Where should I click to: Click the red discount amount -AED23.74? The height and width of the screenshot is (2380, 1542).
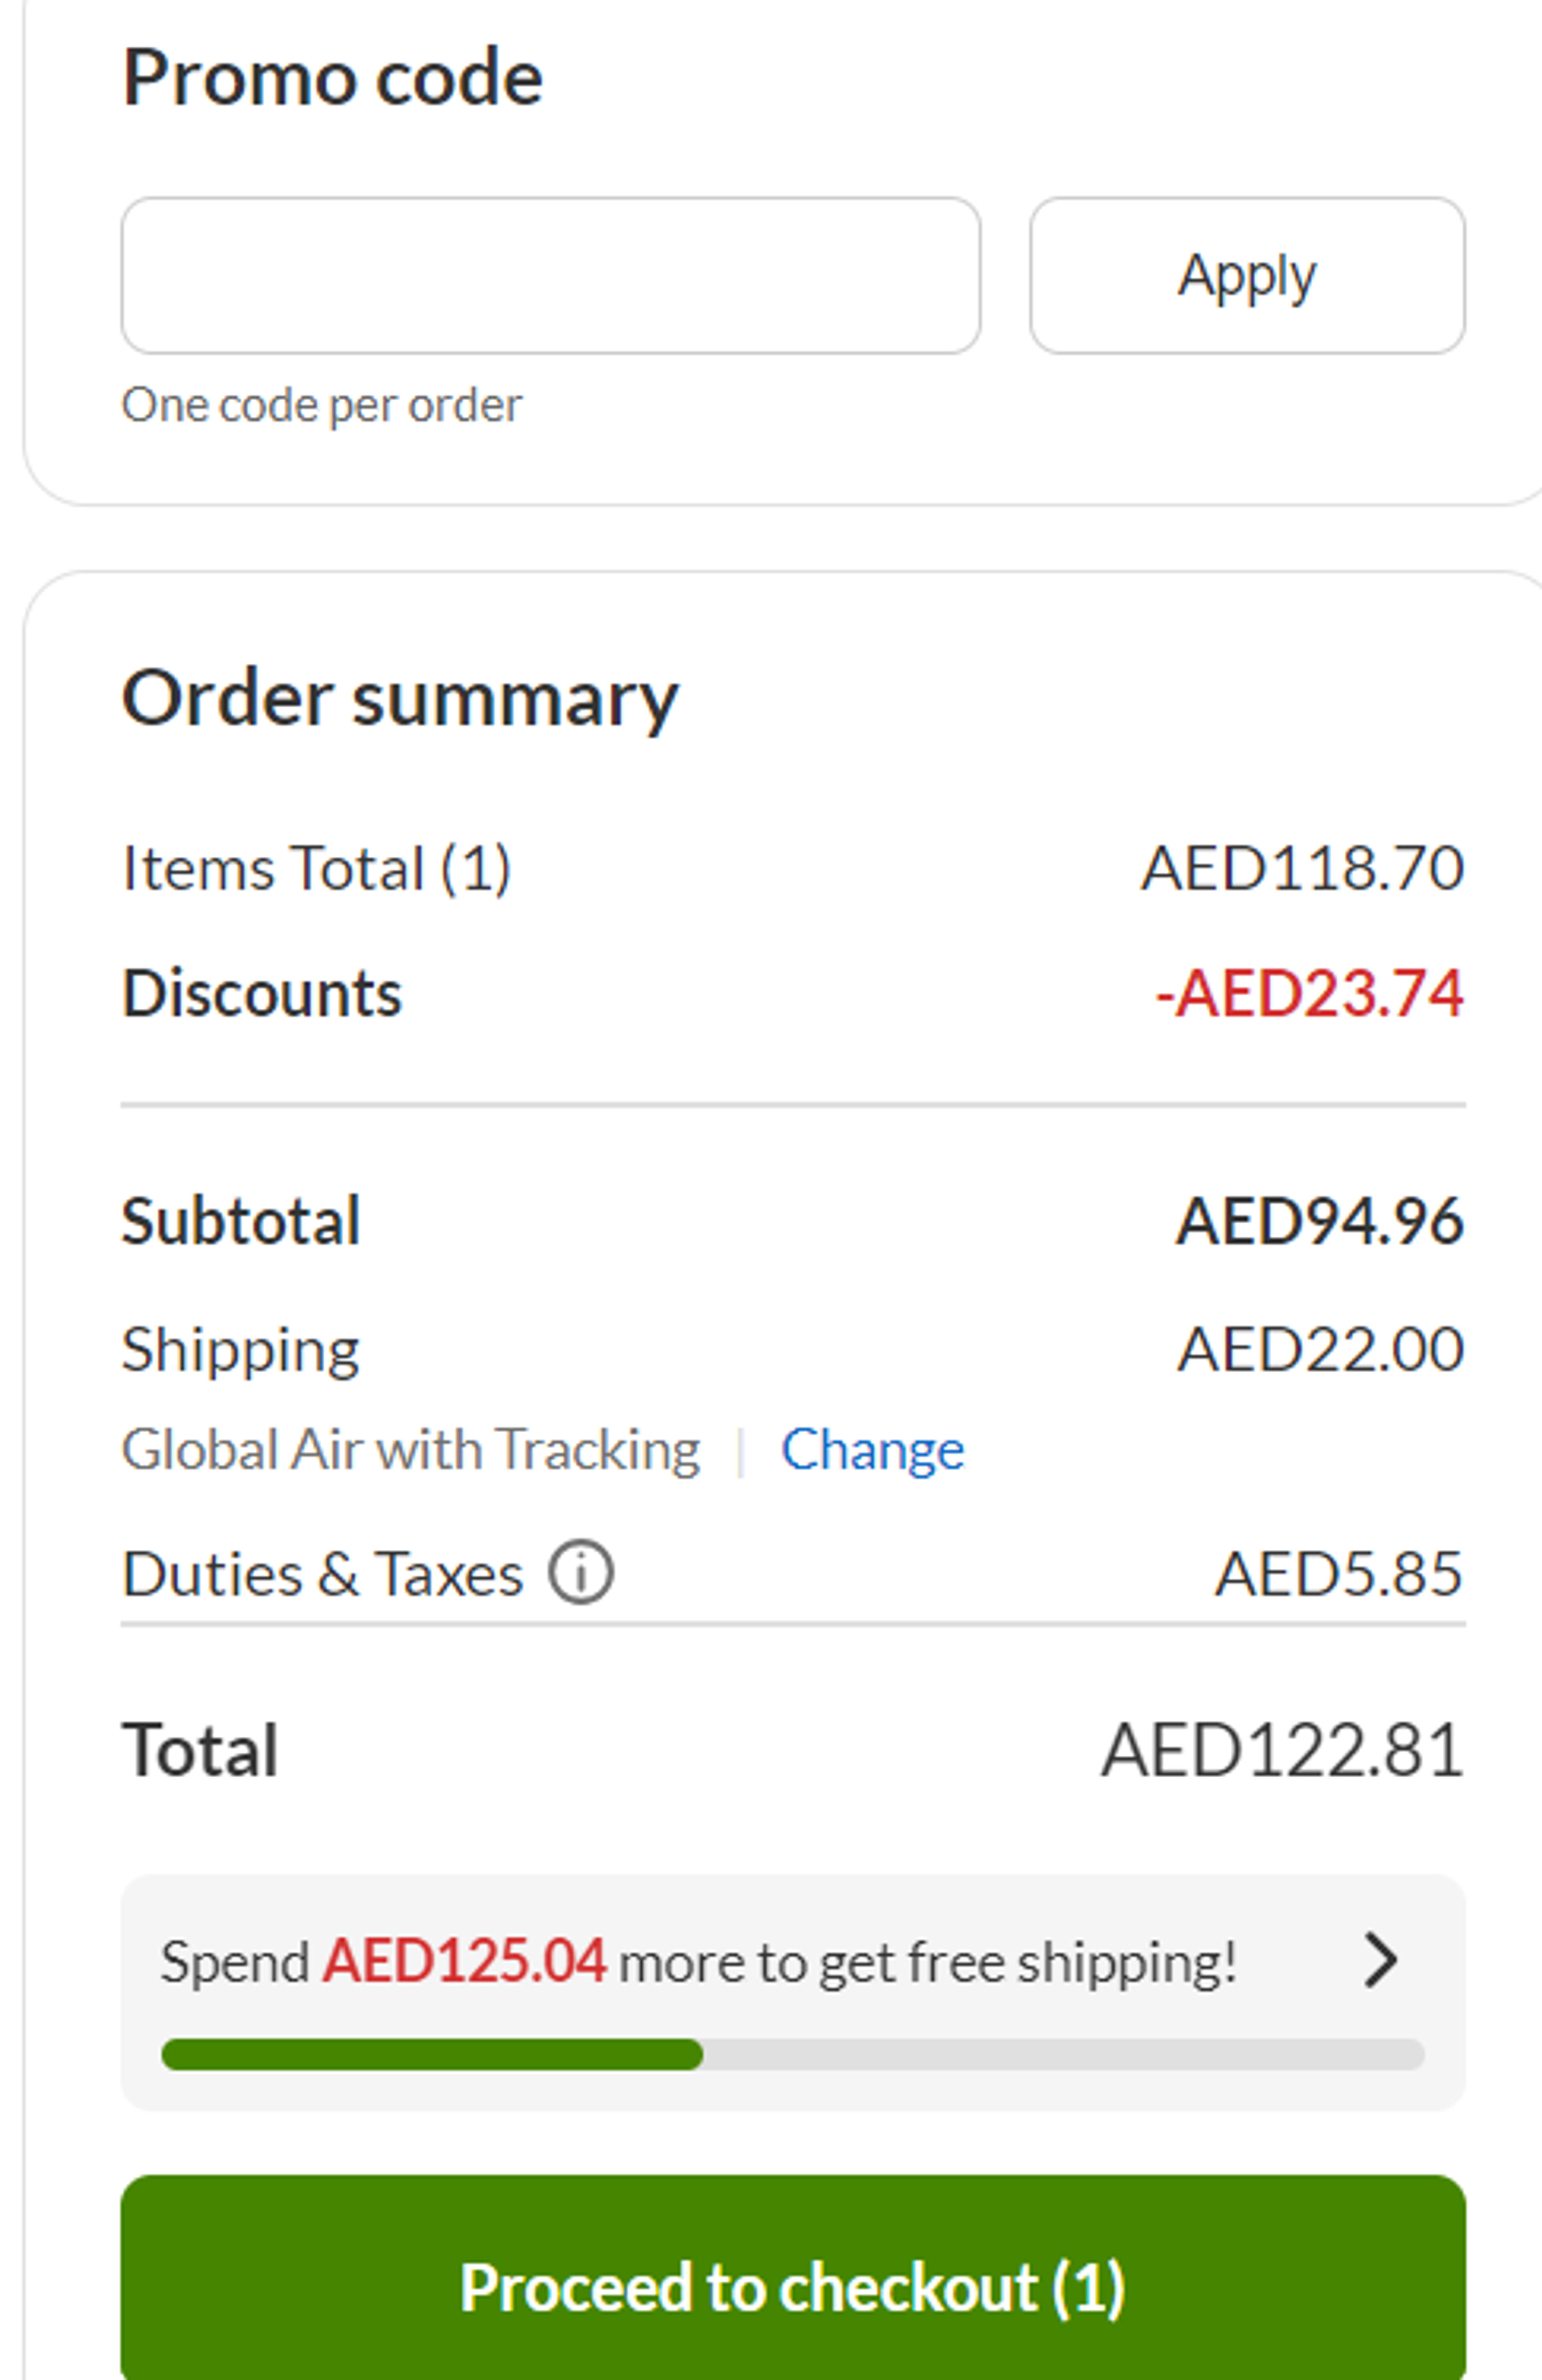tap(1309, 994)
